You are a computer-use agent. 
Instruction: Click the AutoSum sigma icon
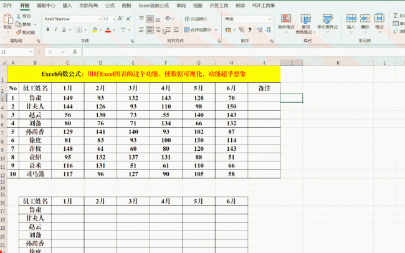point(396,16)
